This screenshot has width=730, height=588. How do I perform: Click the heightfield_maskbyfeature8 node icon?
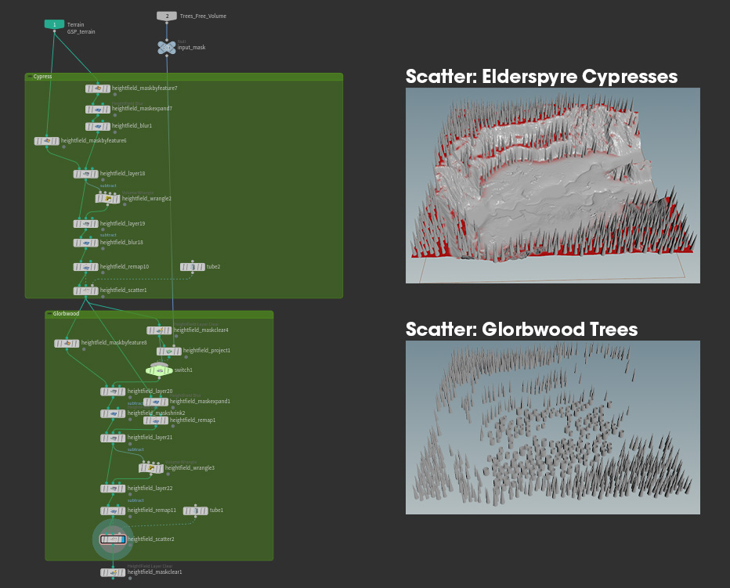pos(66,341)
